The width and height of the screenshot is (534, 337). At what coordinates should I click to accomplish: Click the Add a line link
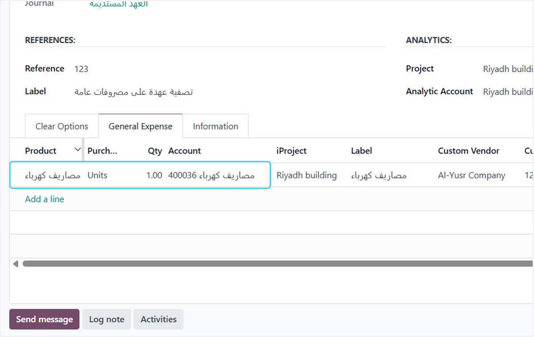pyautogui.click(x=44, y=199)
